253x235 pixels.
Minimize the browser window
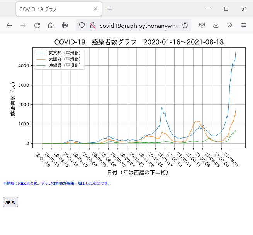pyautogui.click(x=209, y=9)
